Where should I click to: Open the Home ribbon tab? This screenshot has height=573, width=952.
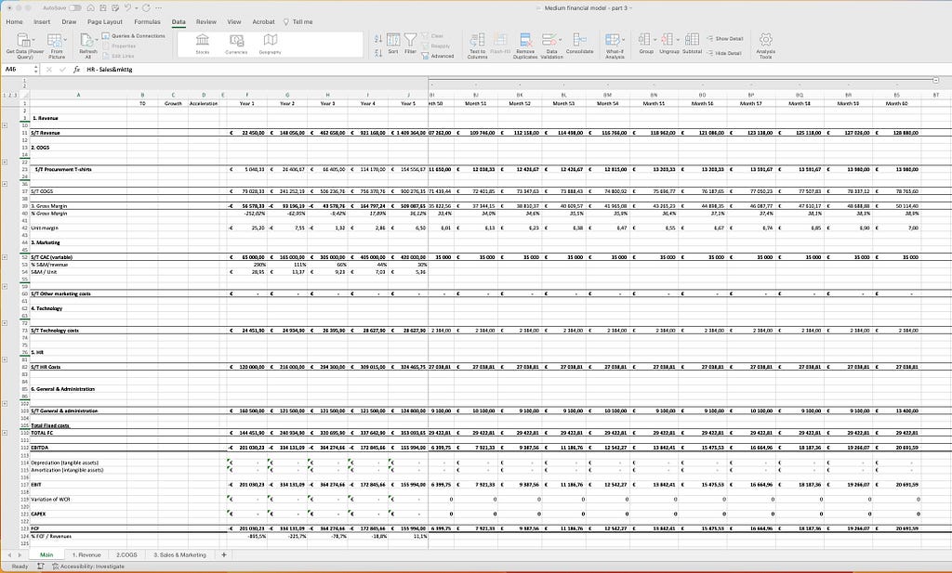click(14, 22)
